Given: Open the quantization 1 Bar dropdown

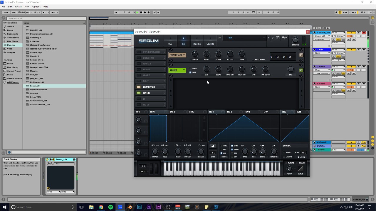Looking at the screenshot, I should 54,12.
